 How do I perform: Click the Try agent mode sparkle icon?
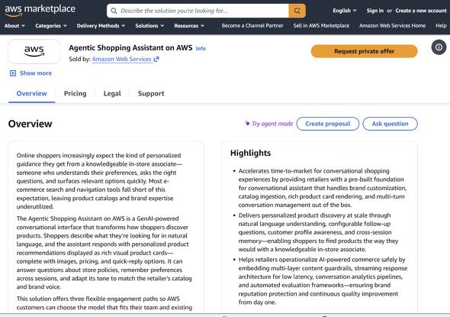click(x=247, y=124)
